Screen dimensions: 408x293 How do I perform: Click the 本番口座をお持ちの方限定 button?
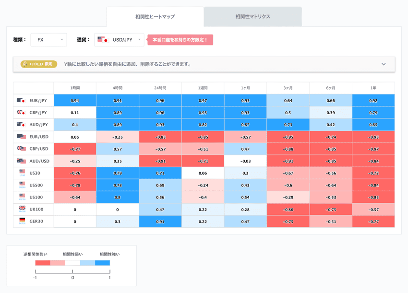coord(180,40)
